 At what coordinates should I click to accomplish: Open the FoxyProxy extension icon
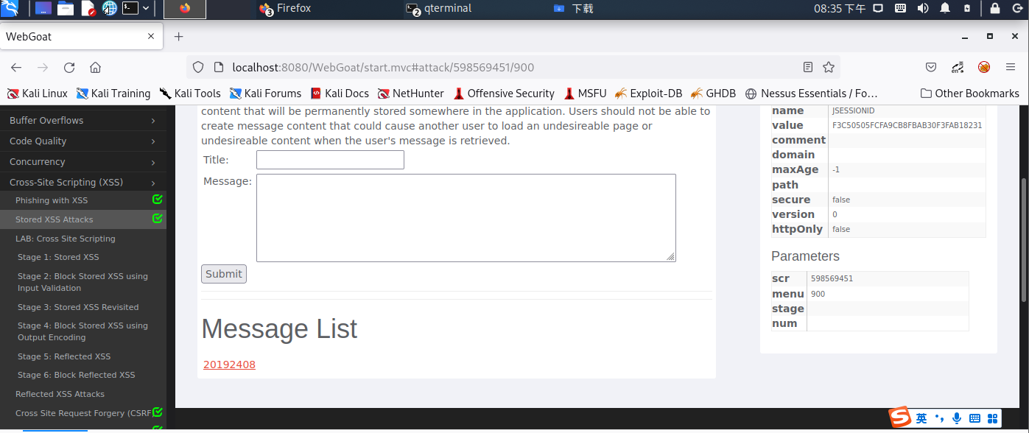coord(984,67)
